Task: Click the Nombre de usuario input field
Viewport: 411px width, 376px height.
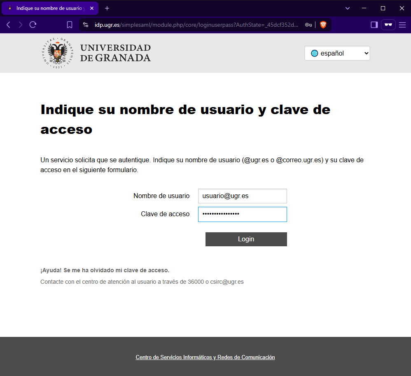Action: point(243,196)
